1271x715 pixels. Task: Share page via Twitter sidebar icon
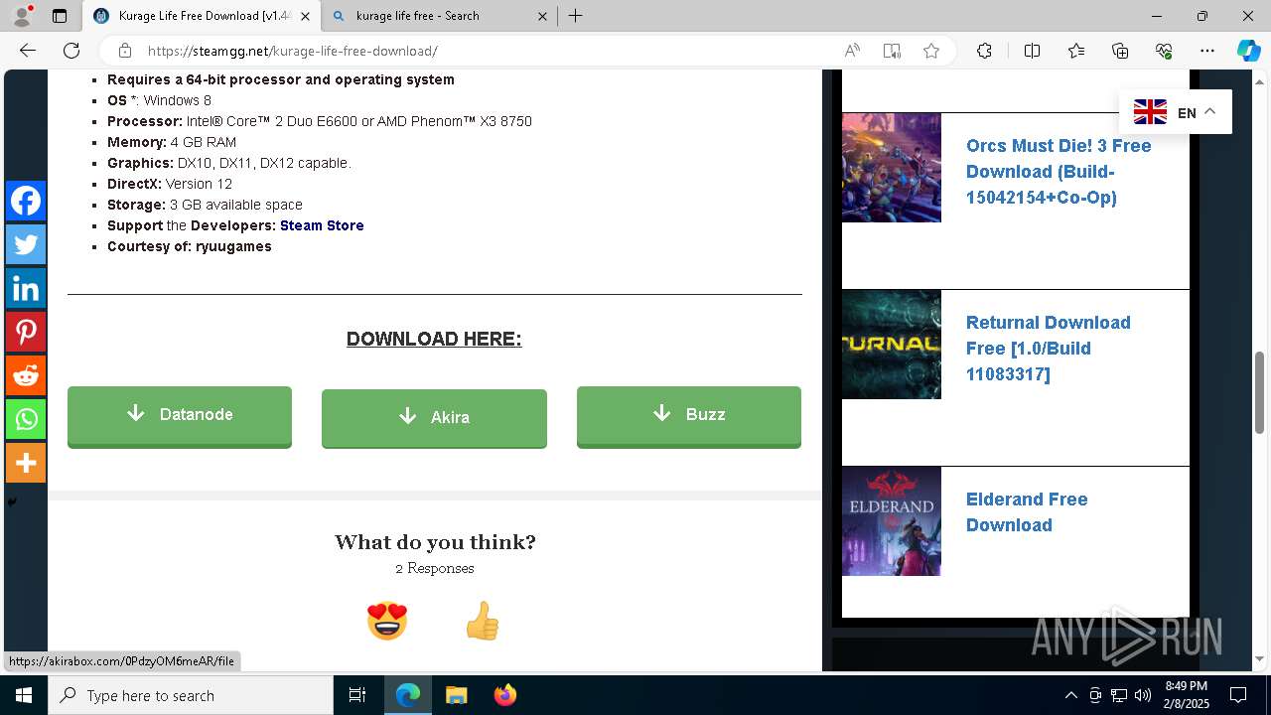(x=26, y=244)
